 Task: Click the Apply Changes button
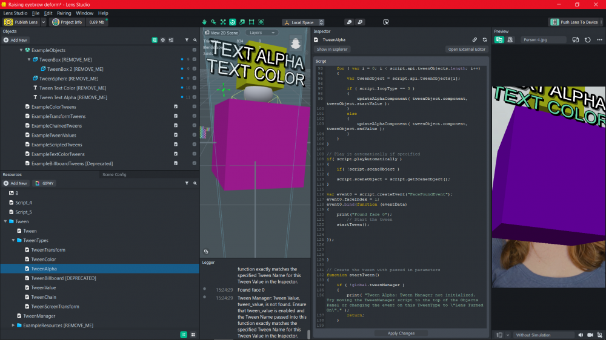tap(401, 333)
